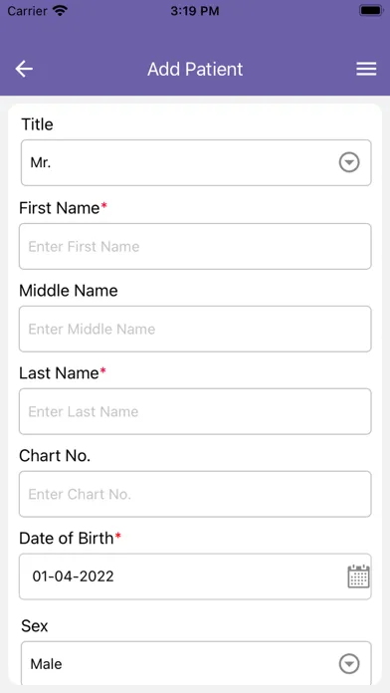390x693 pixels.
Task: Tap the Add Patient header title
Action: tap(195, 69)
